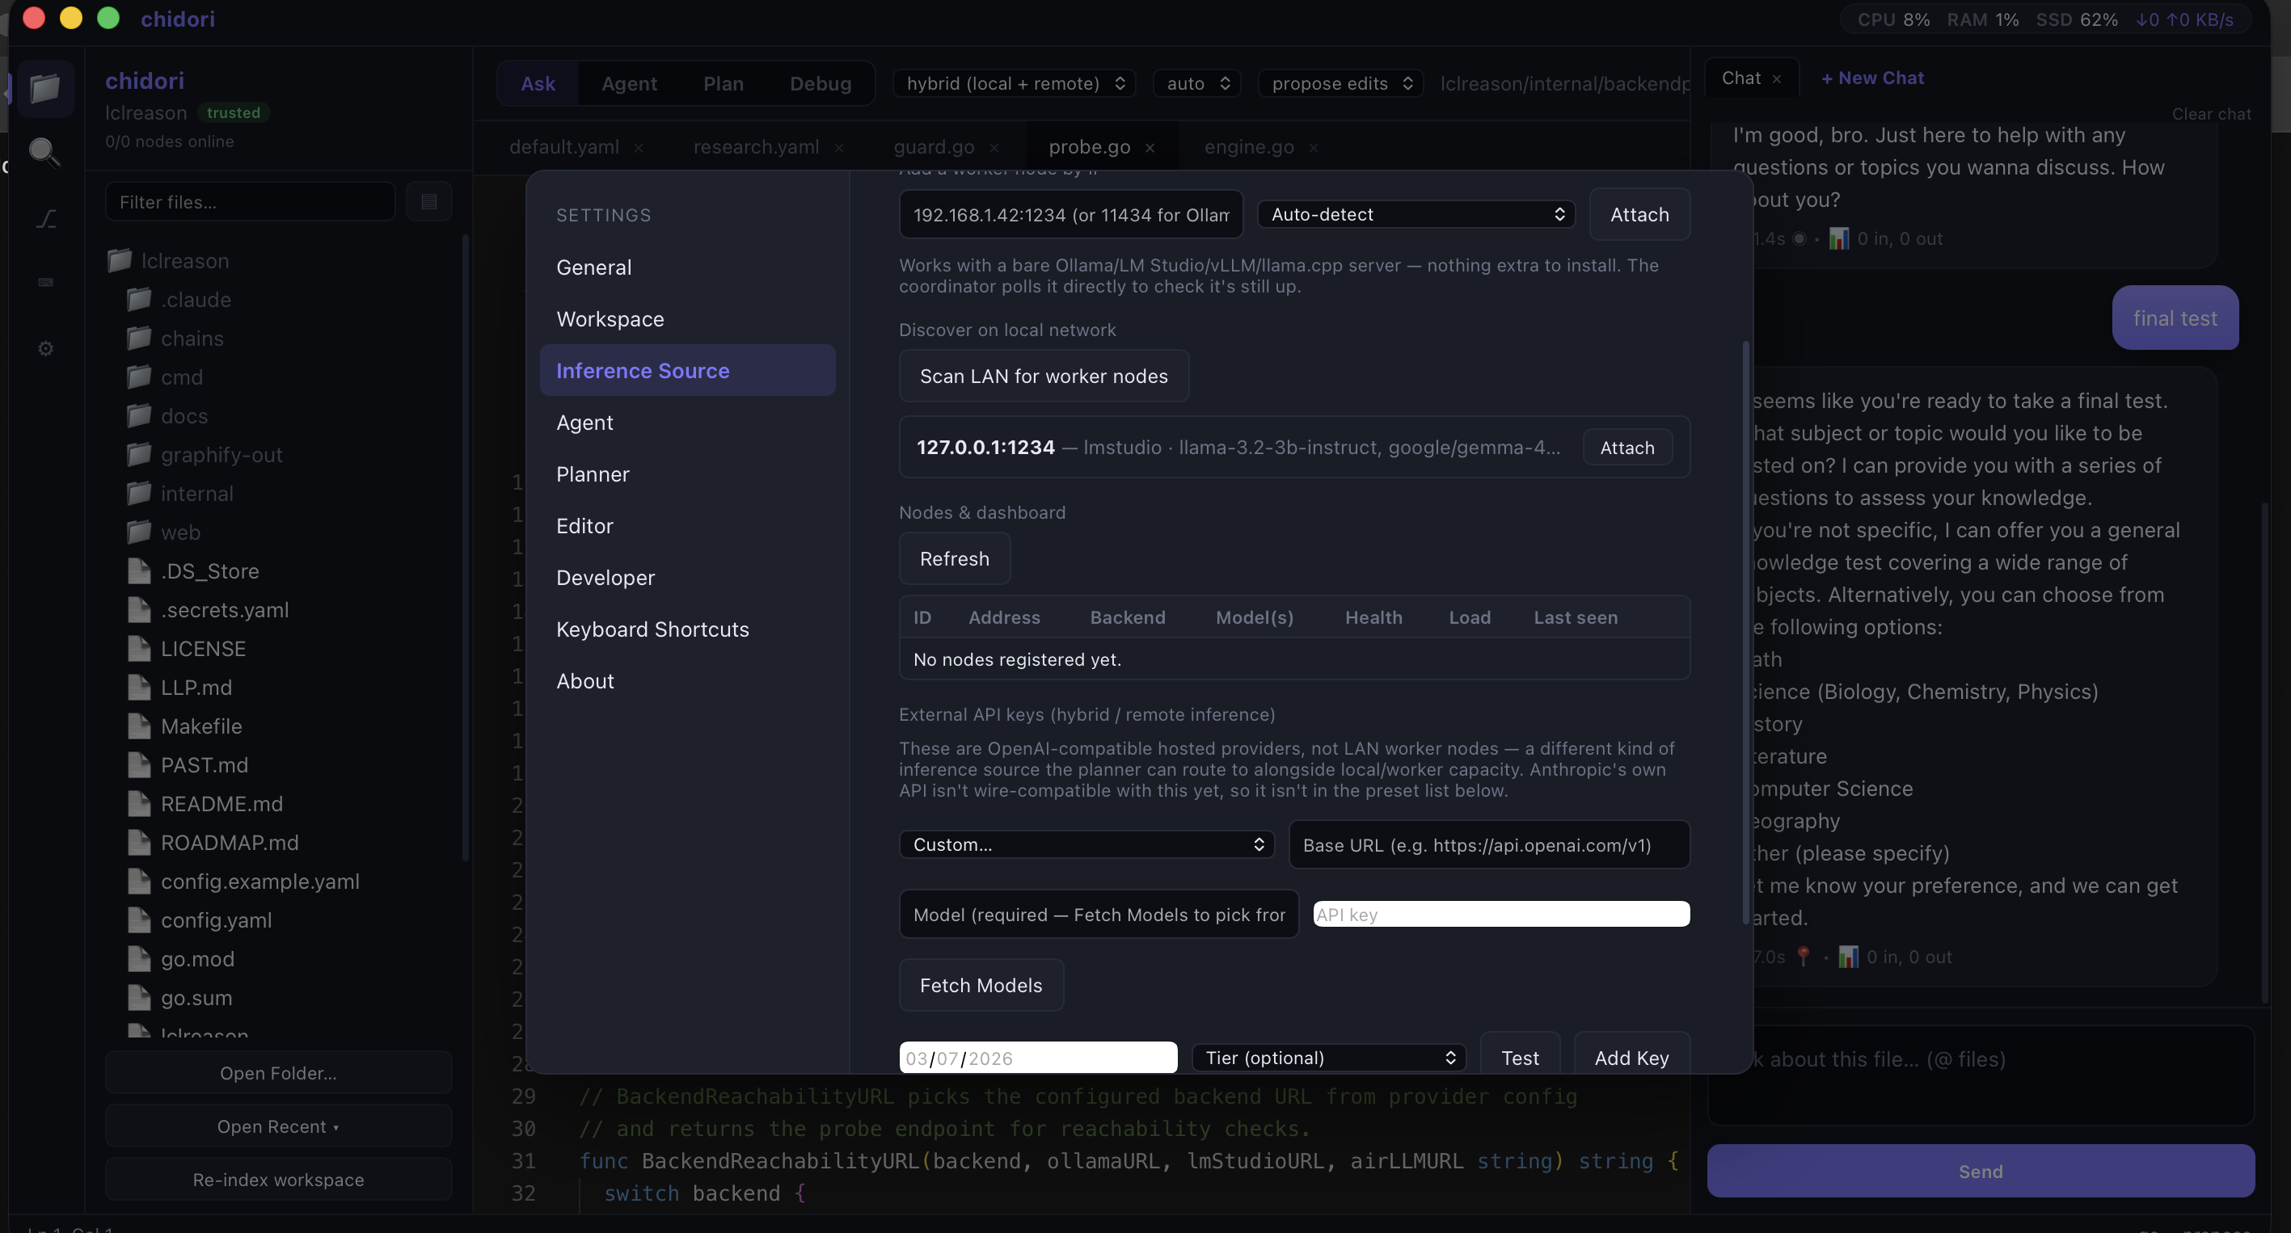Open Workspace settings section
This screenshot has height=1233, width=2291.
point(687,319)
